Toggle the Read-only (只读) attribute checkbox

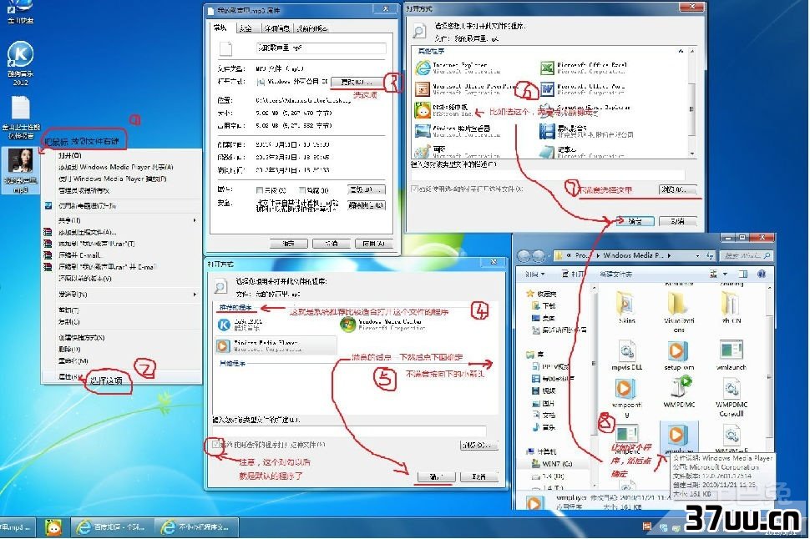tap(260, 190)
